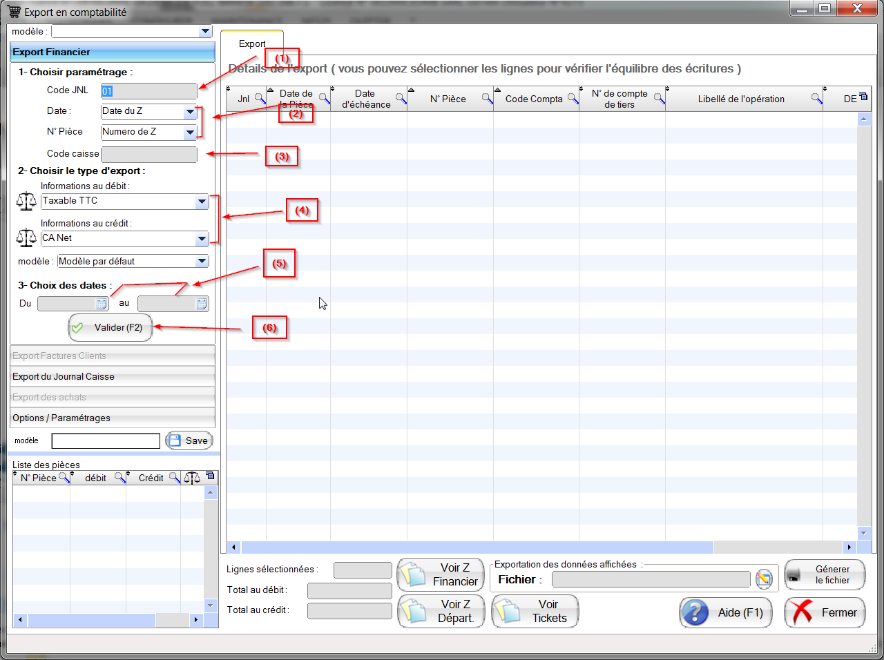Click the calendar icon in the Du date field

[102, 304]
